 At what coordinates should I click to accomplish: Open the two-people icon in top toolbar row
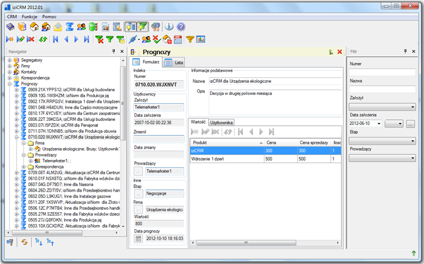(x=81, y=27)
